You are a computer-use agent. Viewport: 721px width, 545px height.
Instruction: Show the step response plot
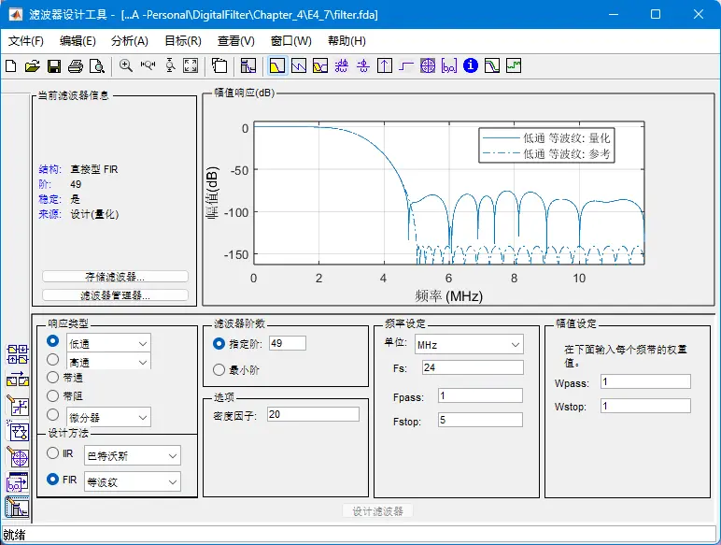406,65
